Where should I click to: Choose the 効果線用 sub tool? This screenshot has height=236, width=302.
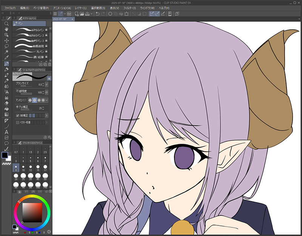point(31,46)
